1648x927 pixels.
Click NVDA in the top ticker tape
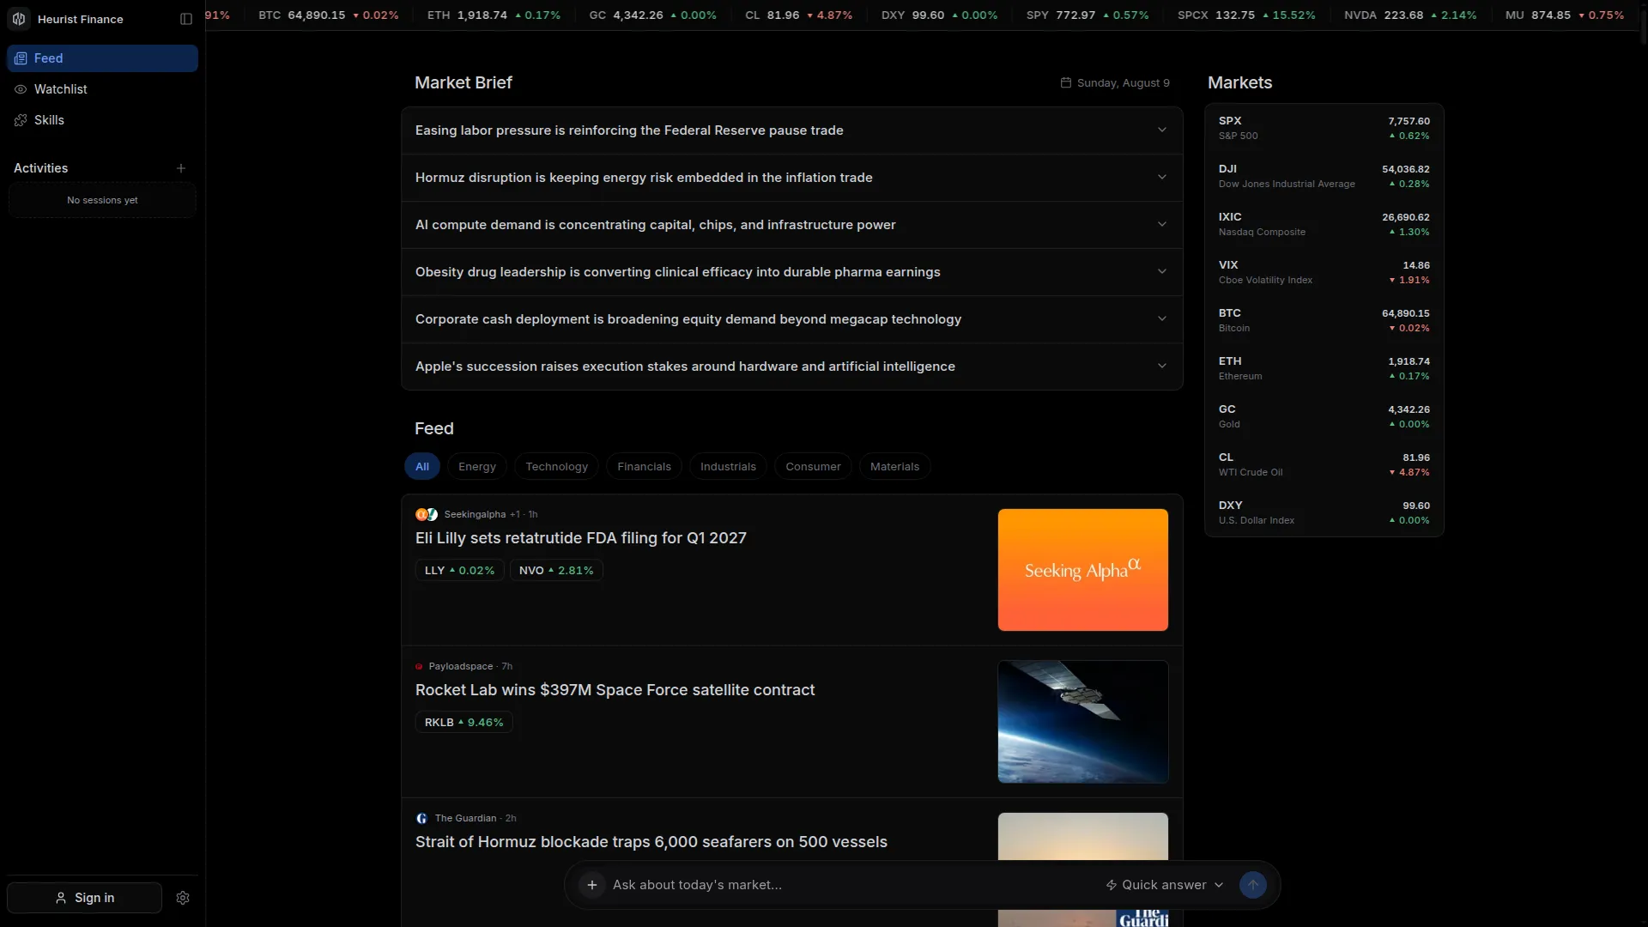(x=1410, y=15)
